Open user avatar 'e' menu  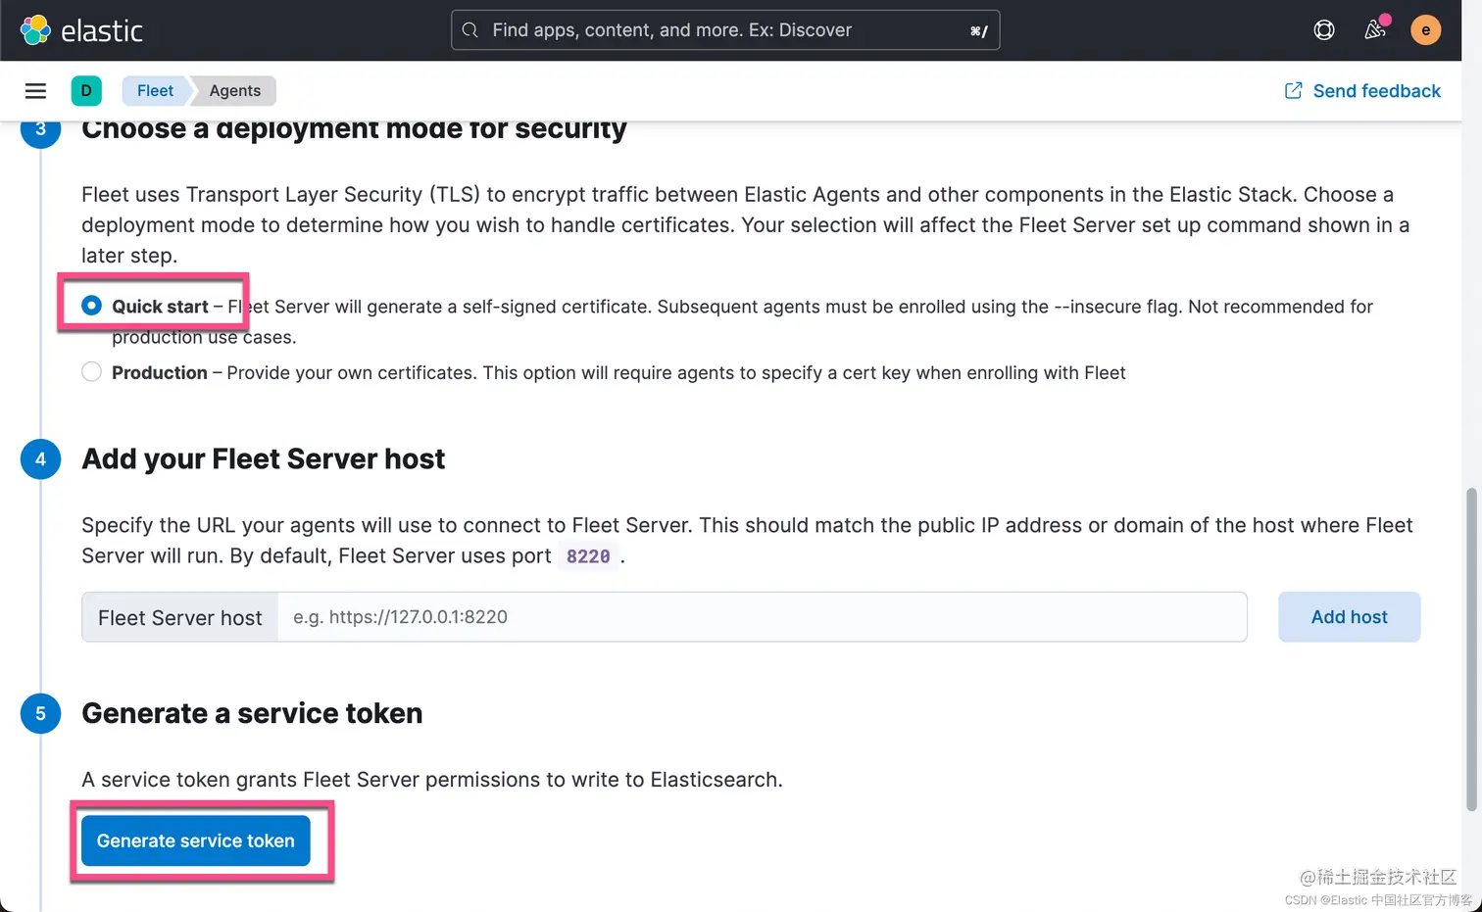click(1425, 30)
